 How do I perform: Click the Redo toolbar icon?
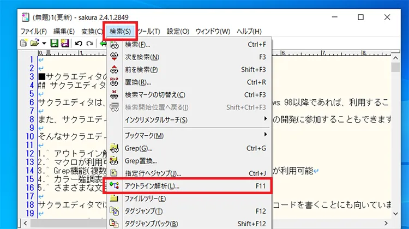click(x=90, y=43)
